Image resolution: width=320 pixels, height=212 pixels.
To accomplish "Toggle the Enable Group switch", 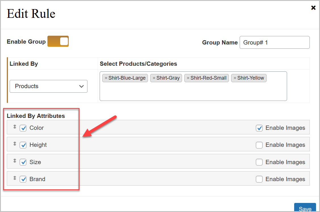I will [58, 41].
